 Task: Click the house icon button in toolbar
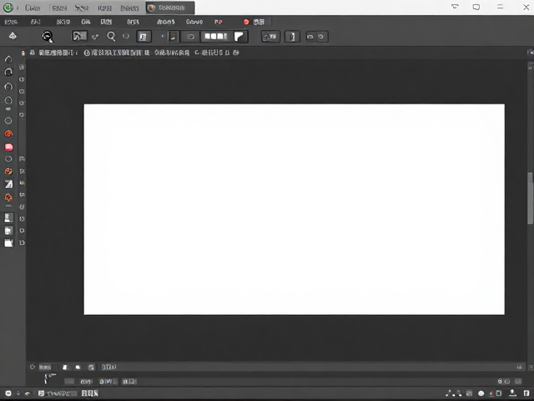pos(270,37)
